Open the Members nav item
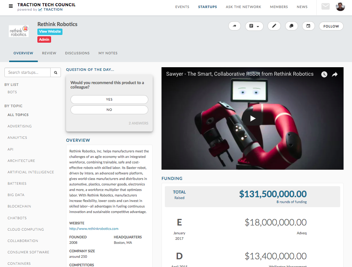This screenshot has height=267, width=352. point(279,7)
